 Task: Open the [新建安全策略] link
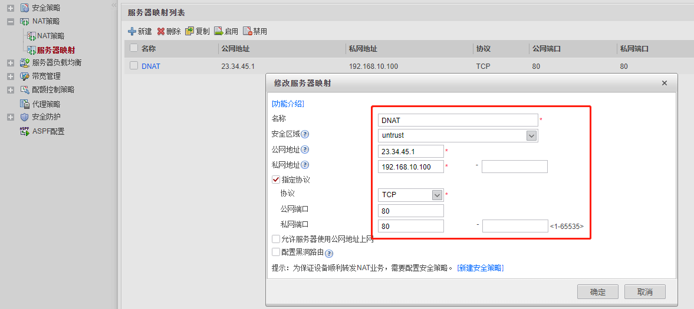click(480, 268)
